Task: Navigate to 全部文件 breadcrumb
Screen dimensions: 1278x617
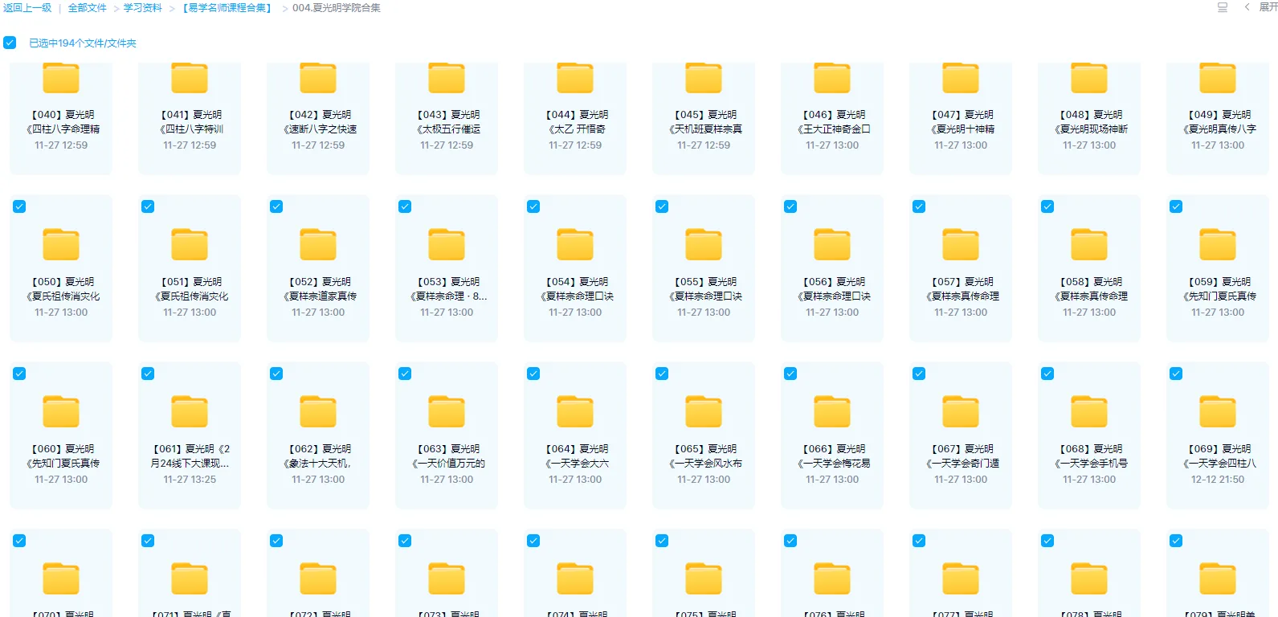Action: 87,8
